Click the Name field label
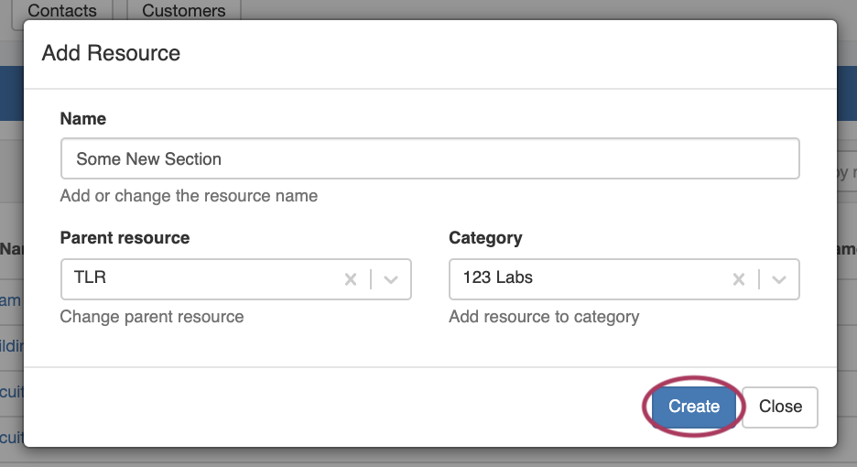Image resolution: width=857 pixels, height=467 pixels. point(83,119)
